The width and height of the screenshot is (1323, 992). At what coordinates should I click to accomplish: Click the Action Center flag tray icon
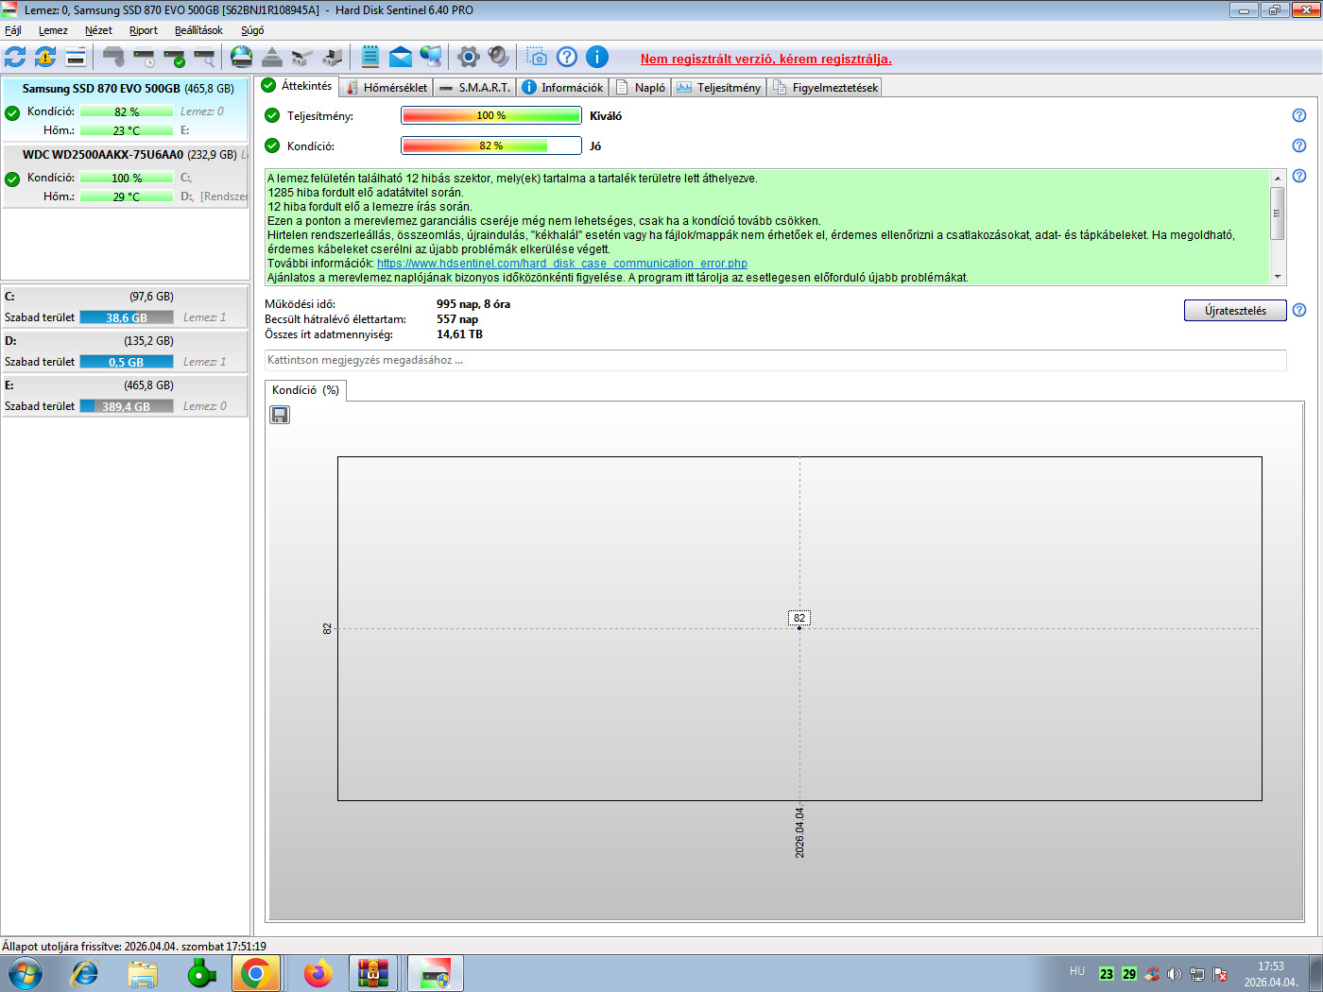pyautogui.click(x=1220, y=974)
